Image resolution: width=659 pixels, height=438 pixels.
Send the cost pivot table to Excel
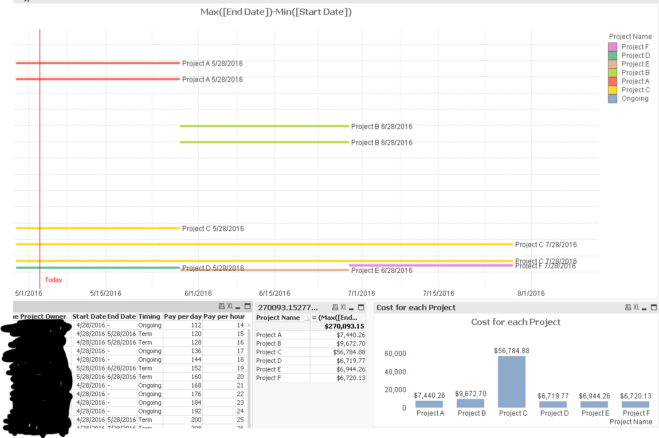coord(344,307)
